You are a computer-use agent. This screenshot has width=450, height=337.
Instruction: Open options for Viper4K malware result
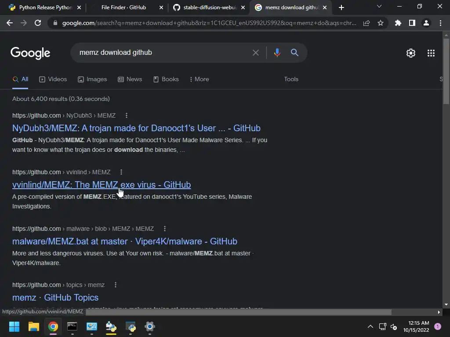tap(164, 229)
